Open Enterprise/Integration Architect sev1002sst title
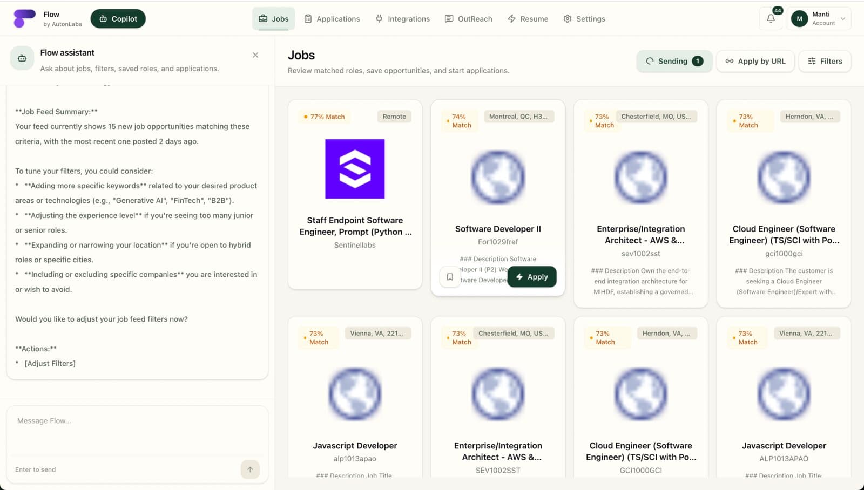Viewport: 864px width, 490px height. click(641, 235)
